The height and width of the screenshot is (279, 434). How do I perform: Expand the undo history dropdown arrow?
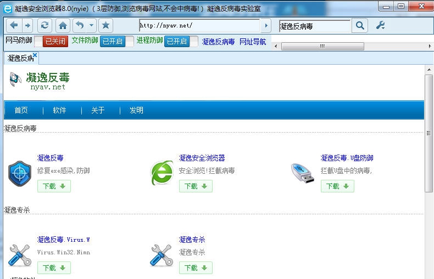click(x=91, y=26)
